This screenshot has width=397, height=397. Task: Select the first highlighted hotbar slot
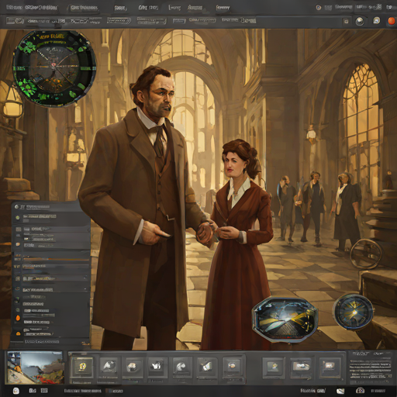pyautogui.click(x=82, y=367)
